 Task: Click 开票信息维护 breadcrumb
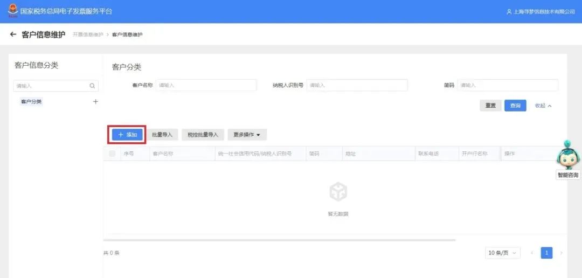coord(87,34)
